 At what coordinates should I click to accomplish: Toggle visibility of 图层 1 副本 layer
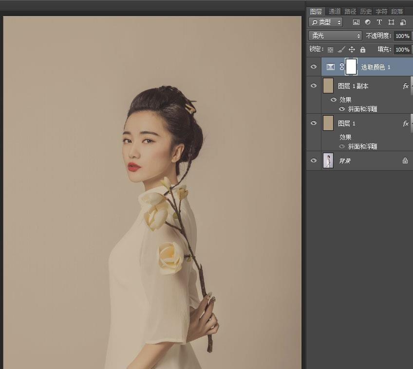point(314,86)
